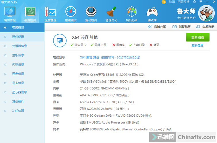Image resolution: width=217 pixels, height=143 pixels.
Task: Click 生成报表 generate report text
Action: pyautogui.click(x=208, y=27)
